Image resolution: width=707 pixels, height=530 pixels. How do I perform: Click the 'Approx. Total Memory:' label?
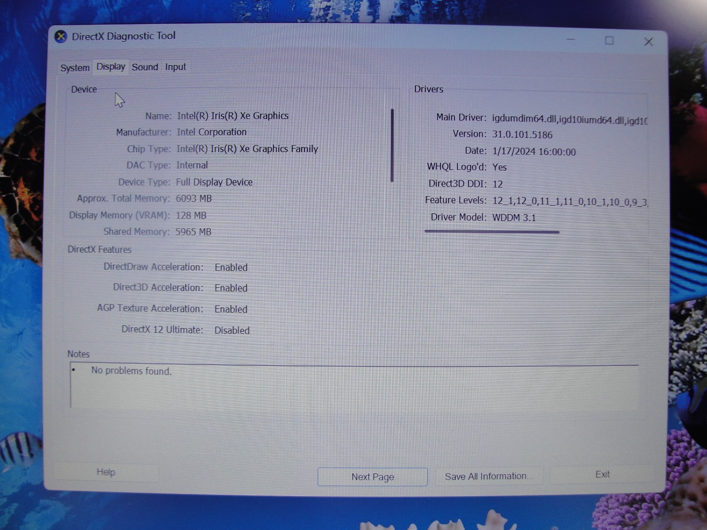pos(123,198)
